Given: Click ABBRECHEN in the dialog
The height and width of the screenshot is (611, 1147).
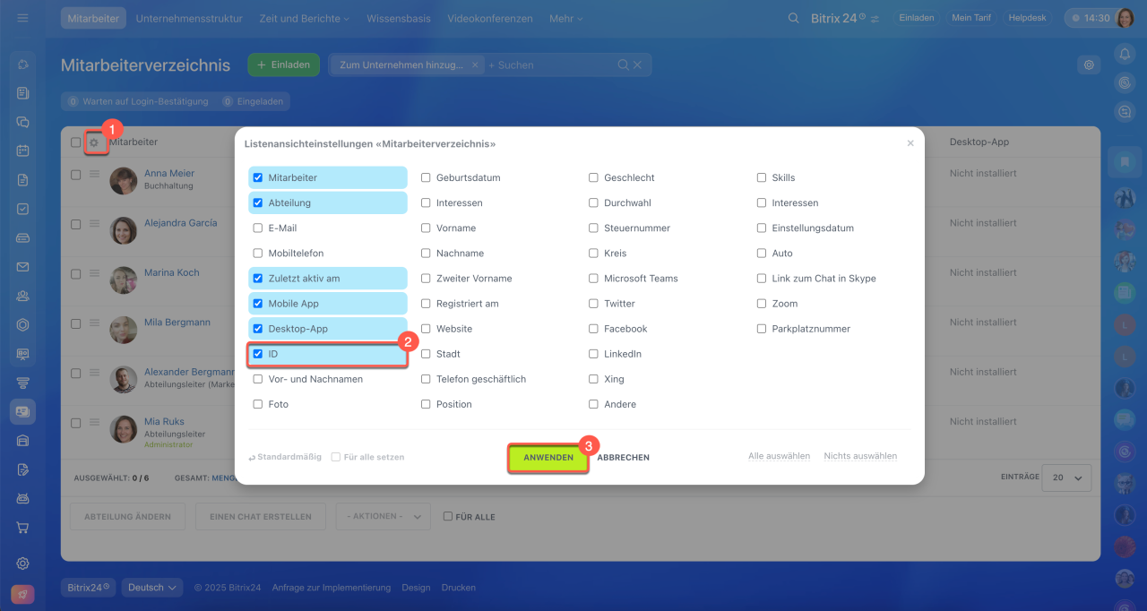Looking at the screenshot, I should [624, 458].
